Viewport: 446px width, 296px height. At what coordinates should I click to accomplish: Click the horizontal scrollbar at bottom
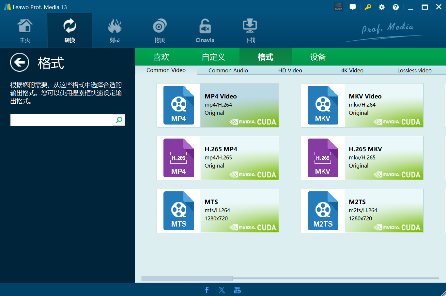tap(187, 278)
